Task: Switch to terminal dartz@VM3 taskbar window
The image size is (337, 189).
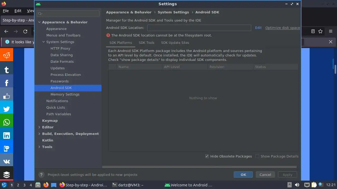Action: point(128,185)
